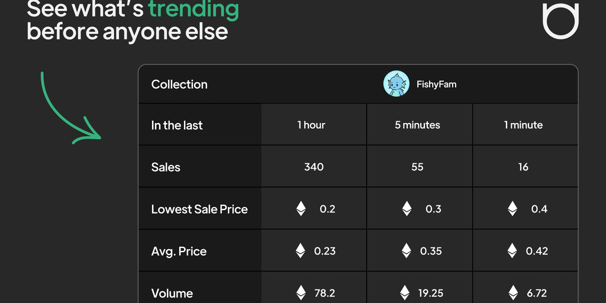606x303 pixels.
Task: Click the Ethereum icon beside 78.2
Action: pyautogui.click(x=301, y=292)
